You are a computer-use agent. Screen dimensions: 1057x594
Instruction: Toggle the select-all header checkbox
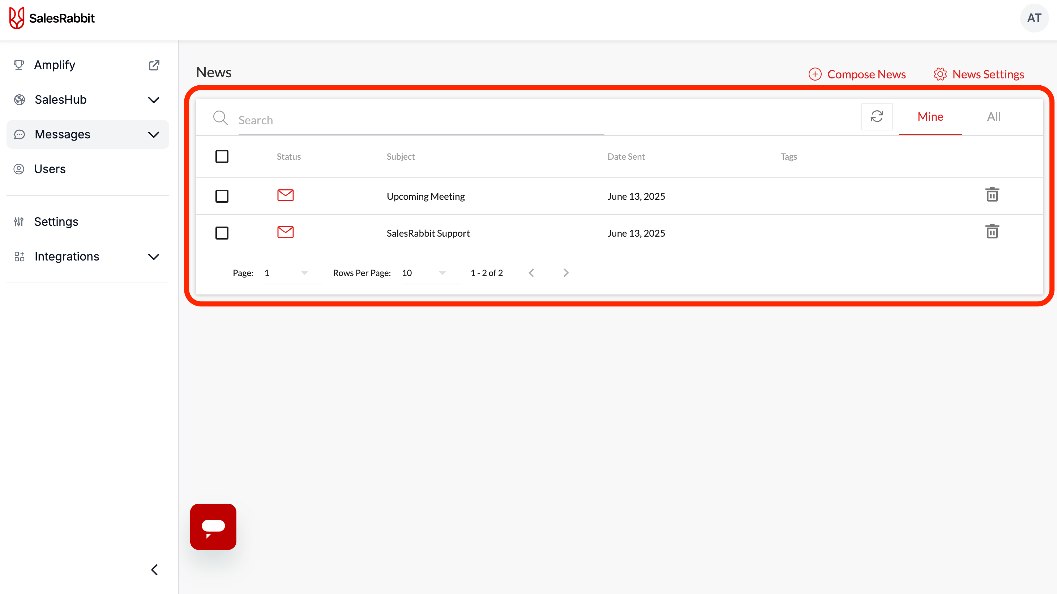222,156
